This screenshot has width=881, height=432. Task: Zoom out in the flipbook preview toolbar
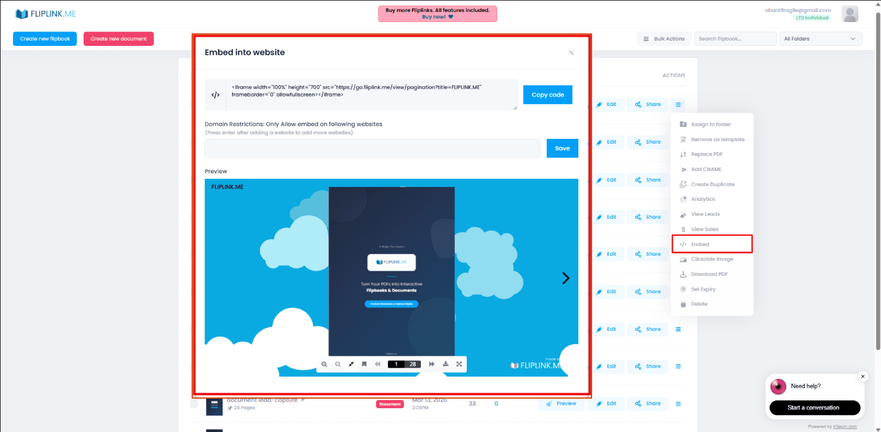[338, 364]
